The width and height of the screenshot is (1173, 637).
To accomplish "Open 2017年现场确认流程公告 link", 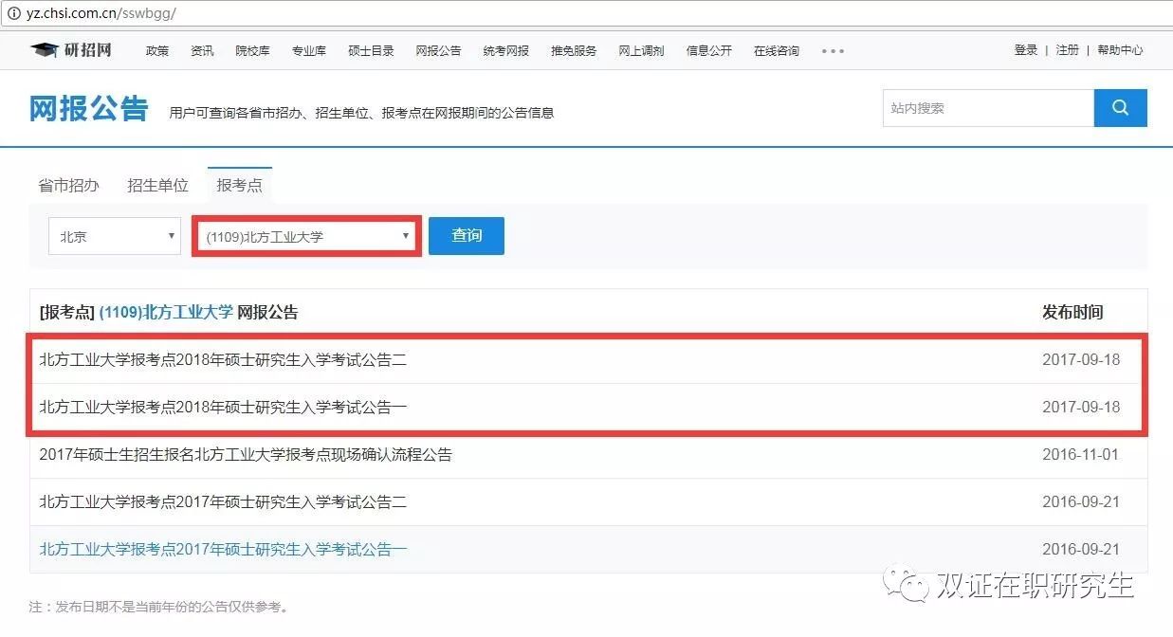I will (246, 455).
